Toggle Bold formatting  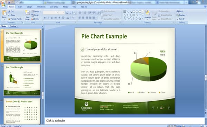click(x=45, y=18)
